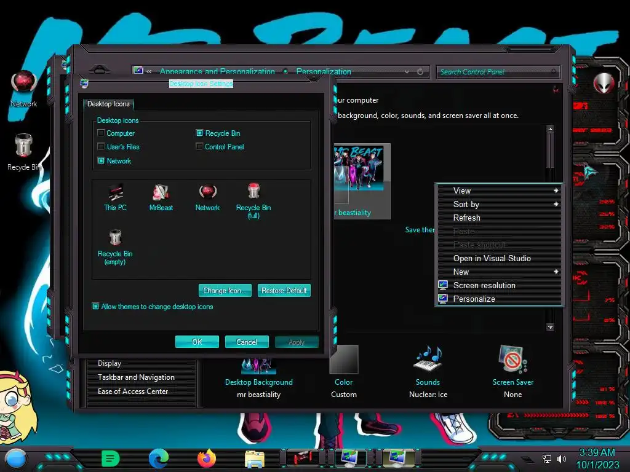The image size is (630, 472).
Task: Open File Explorer from taskbar
Action: 255,459
